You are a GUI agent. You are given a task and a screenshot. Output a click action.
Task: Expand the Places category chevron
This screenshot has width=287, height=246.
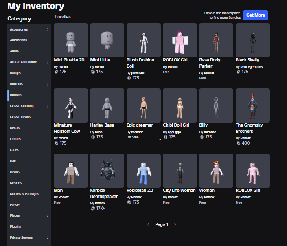(47, 216)
